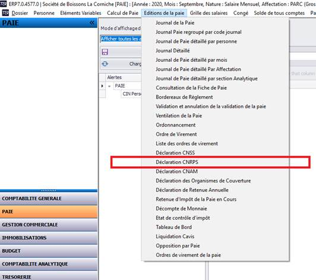Collapse the PAIE panel with double chevron
The image size is (316, 280).
(x=92, y=23)
